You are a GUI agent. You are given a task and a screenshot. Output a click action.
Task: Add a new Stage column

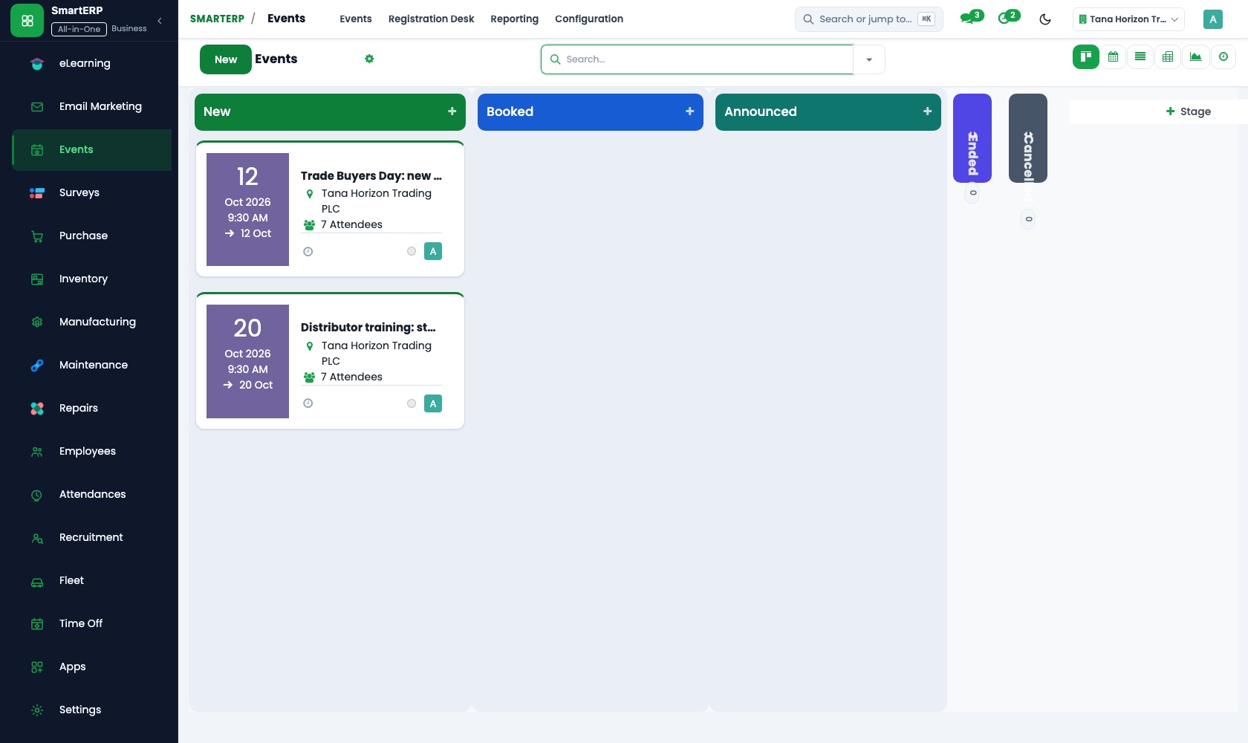(1189, 111)
